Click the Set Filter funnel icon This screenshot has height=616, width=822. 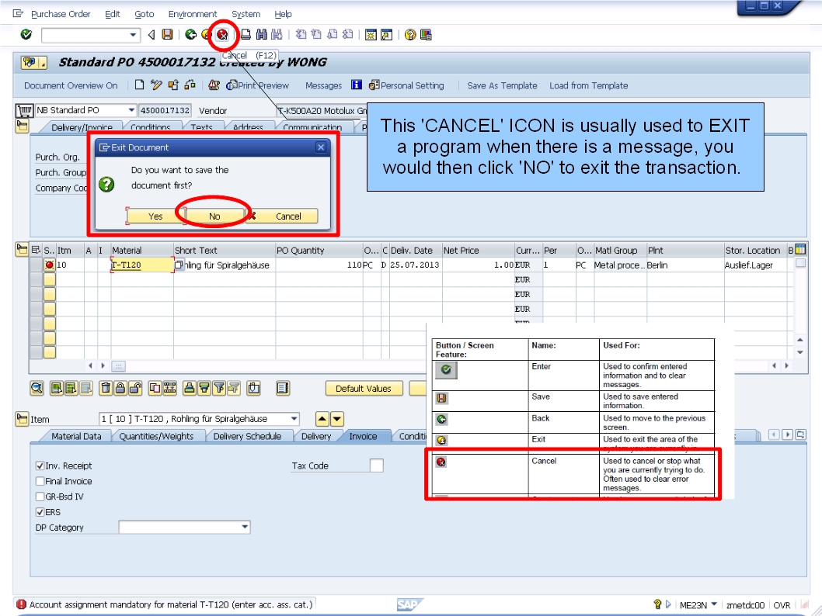[x=219, y=389]
